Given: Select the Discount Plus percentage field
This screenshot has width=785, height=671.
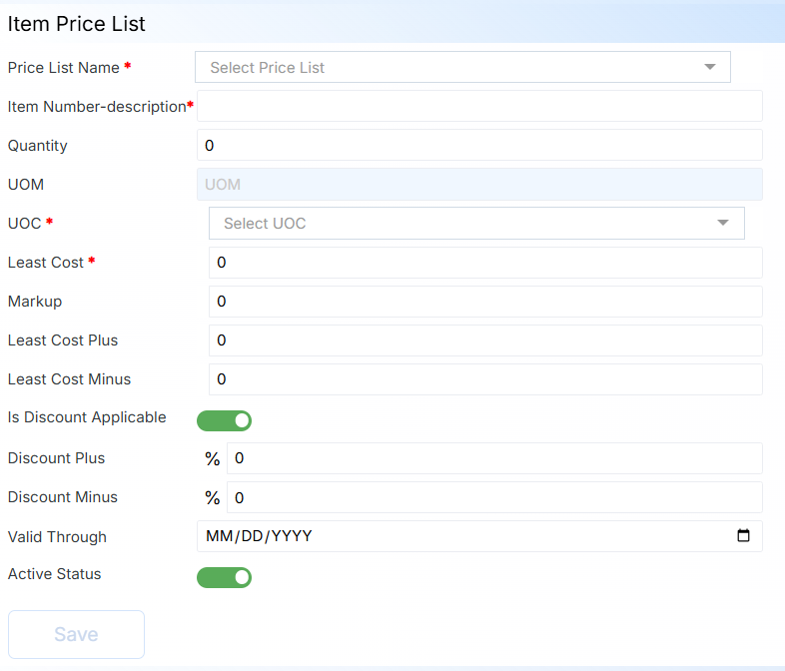Looking at the screenshot, I should 494,458.
